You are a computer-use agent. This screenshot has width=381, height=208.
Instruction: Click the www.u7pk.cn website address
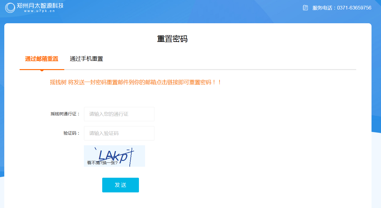click(x=39, y=11)
